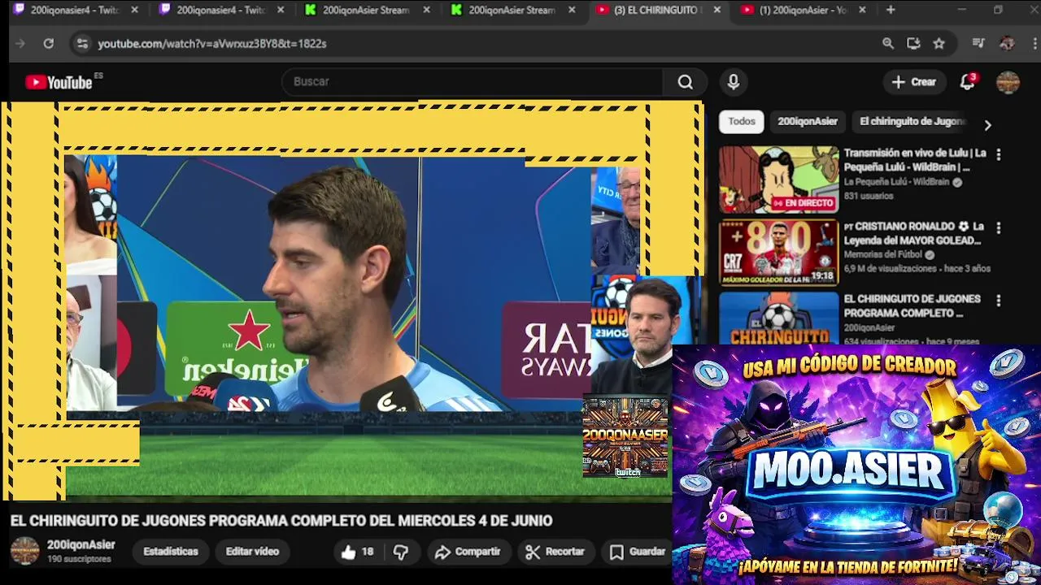This screenshot has width=1041, height=585.
Task: Click the 190 suscriptores count
Action: tap(79, 560)
